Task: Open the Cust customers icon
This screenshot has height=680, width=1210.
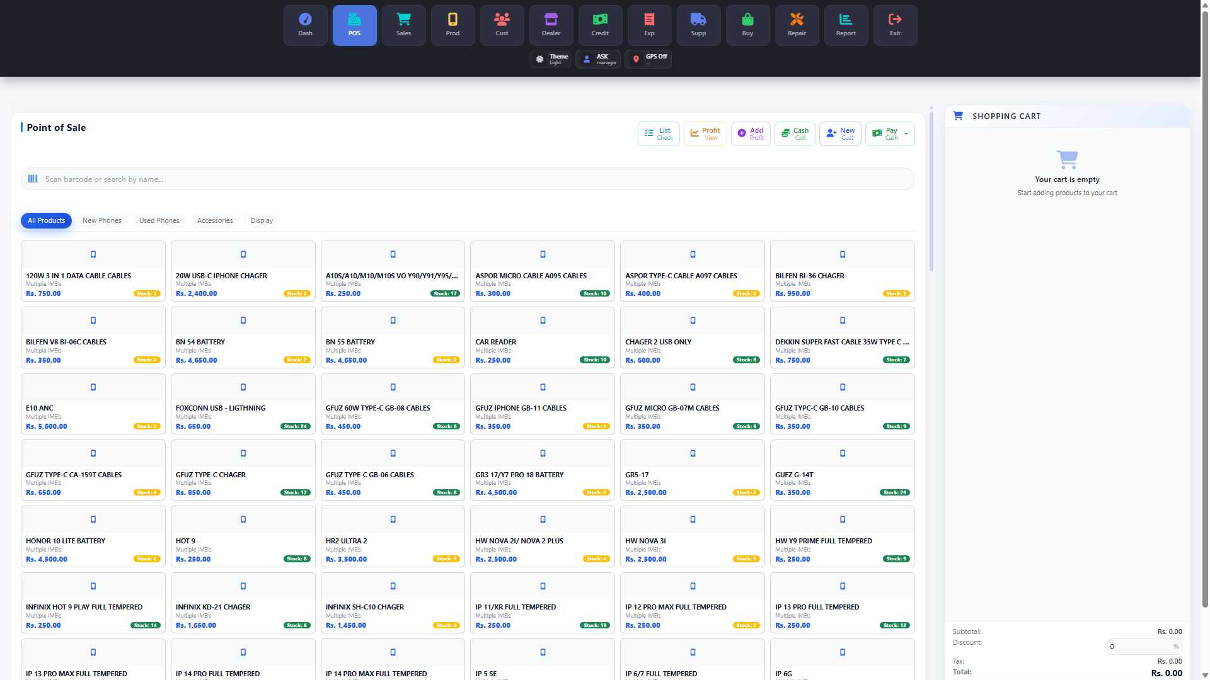Action: [502, 25]
